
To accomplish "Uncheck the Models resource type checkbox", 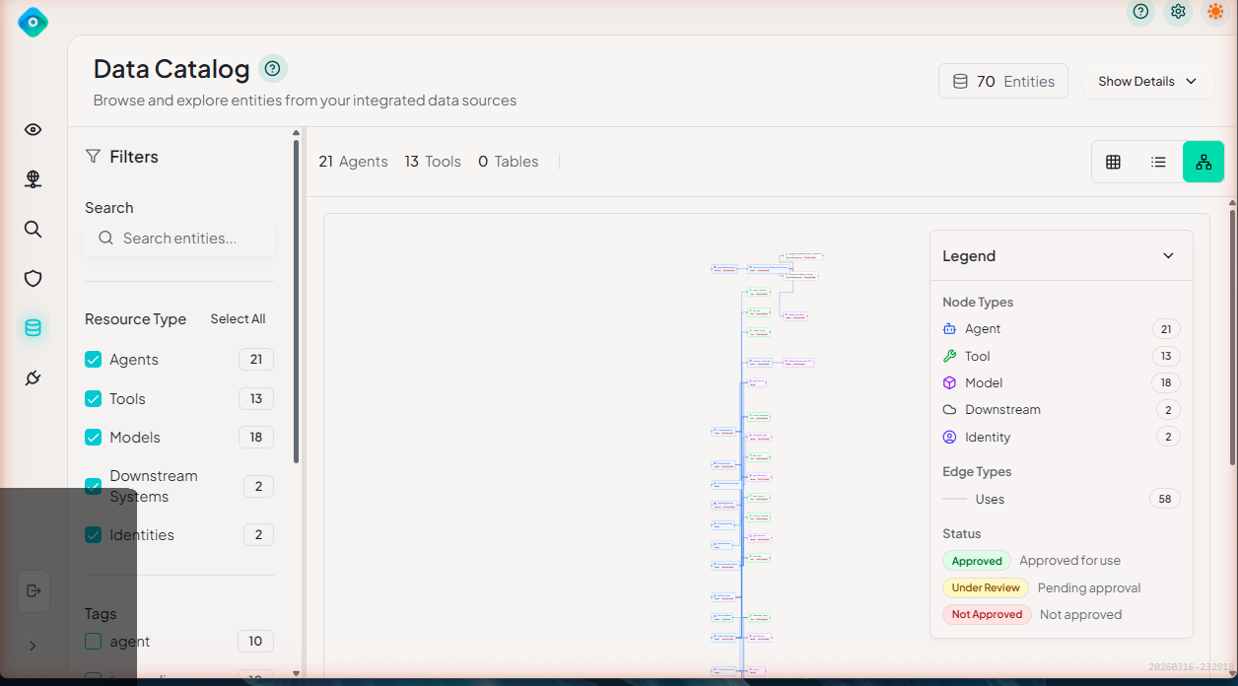I will pyautogui.click(x=94, y=438).
